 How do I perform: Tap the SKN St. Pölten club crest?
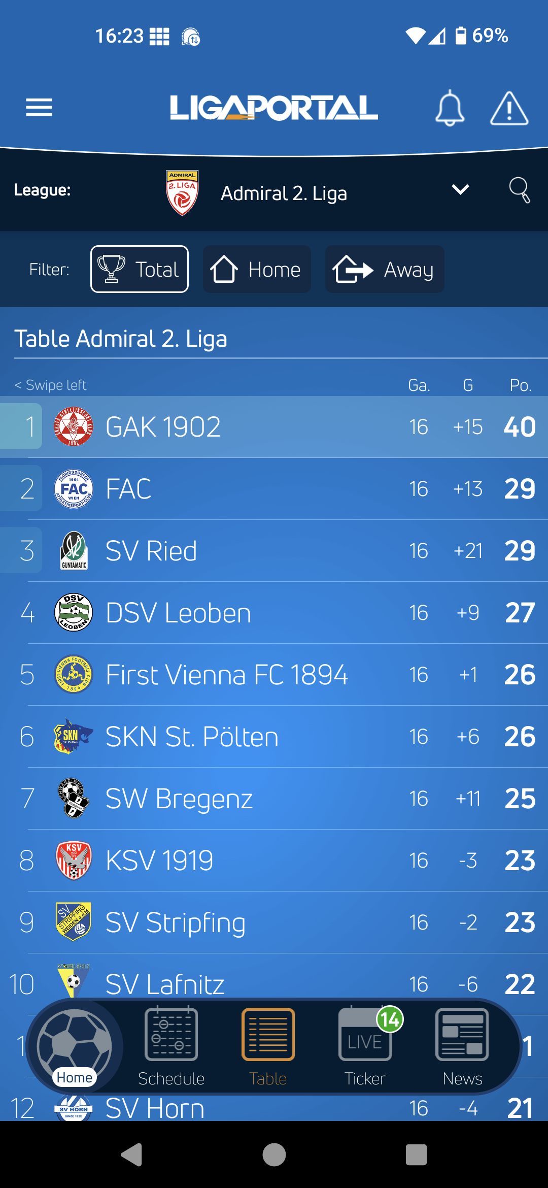click(73, 736)
